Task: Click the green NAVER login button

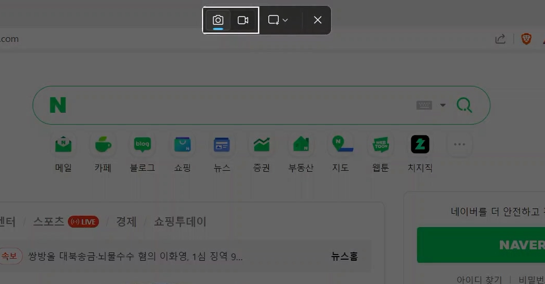Action: click(x=481, y=245)
